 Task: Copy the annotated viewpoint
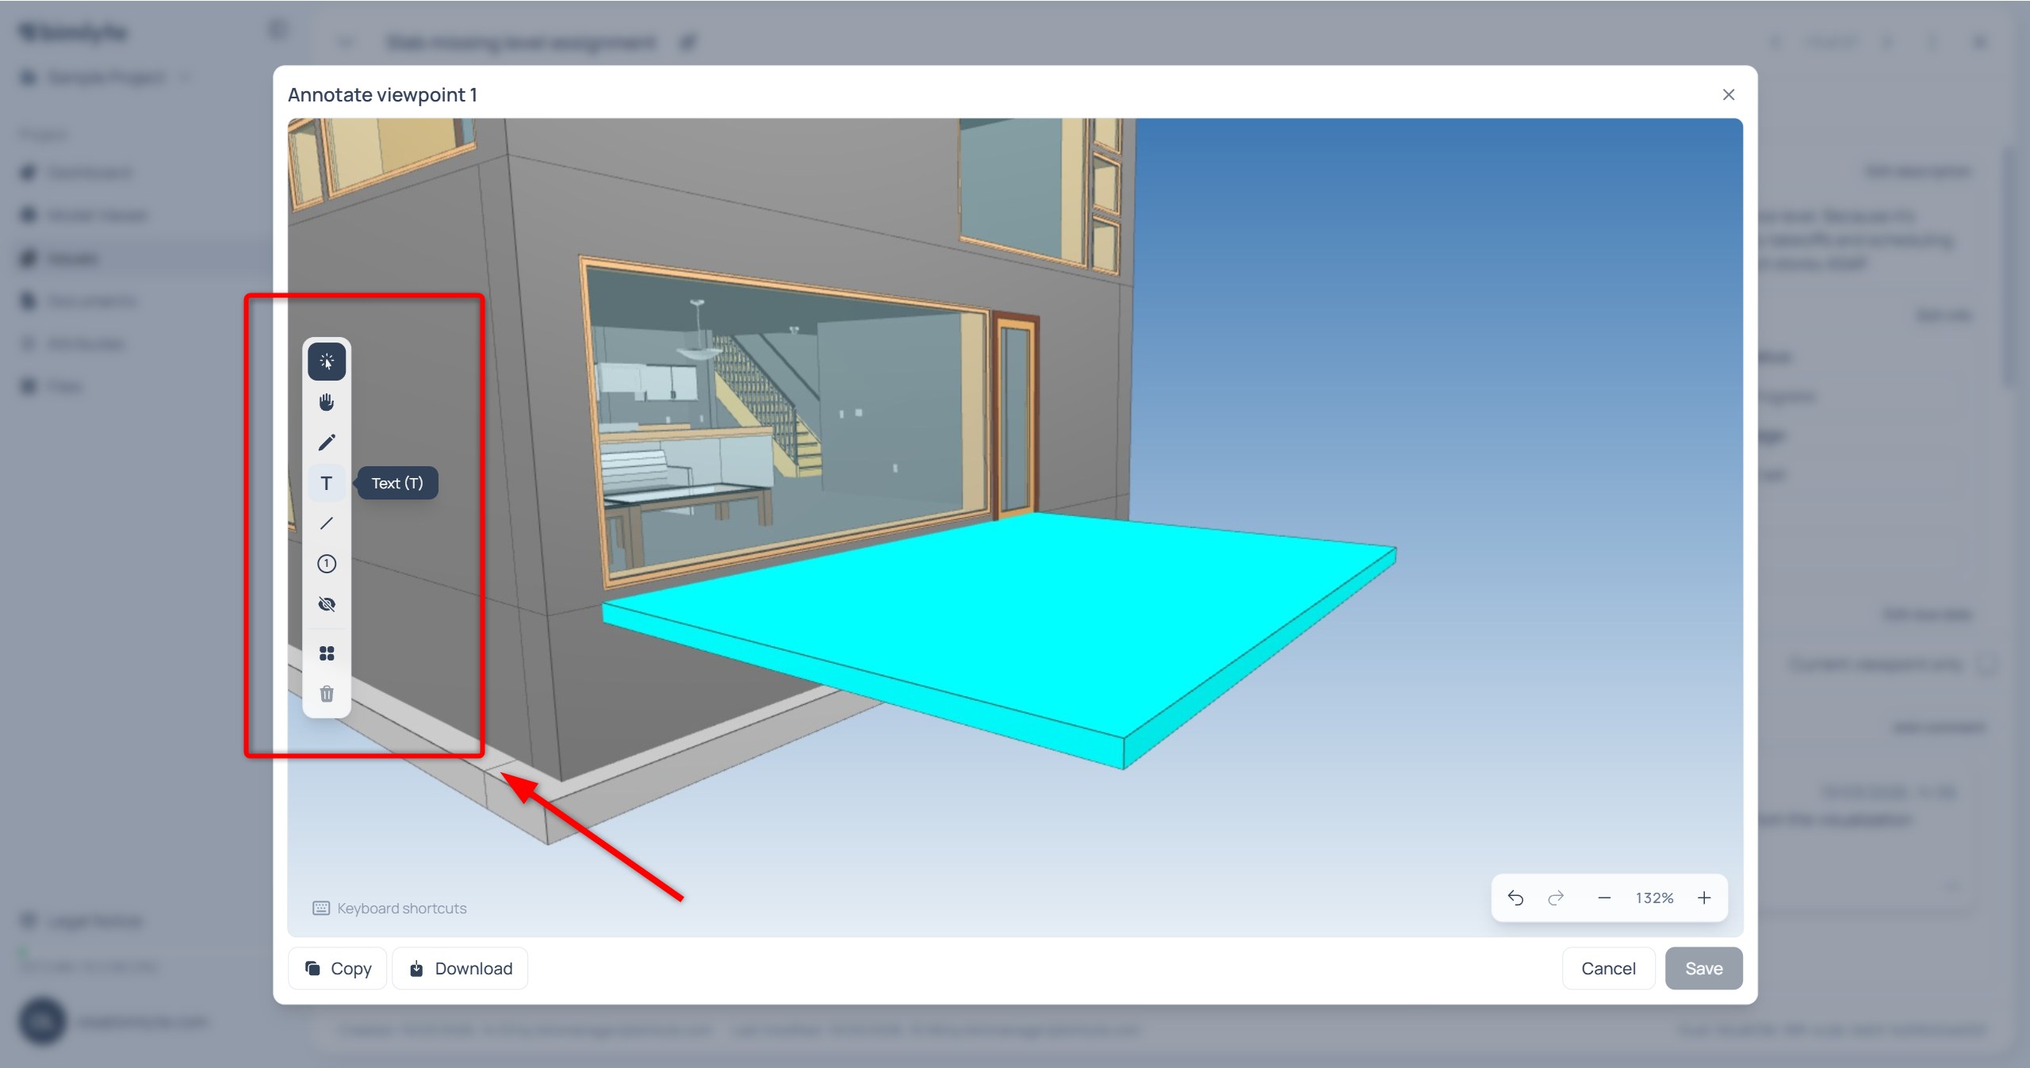(338, 968)
